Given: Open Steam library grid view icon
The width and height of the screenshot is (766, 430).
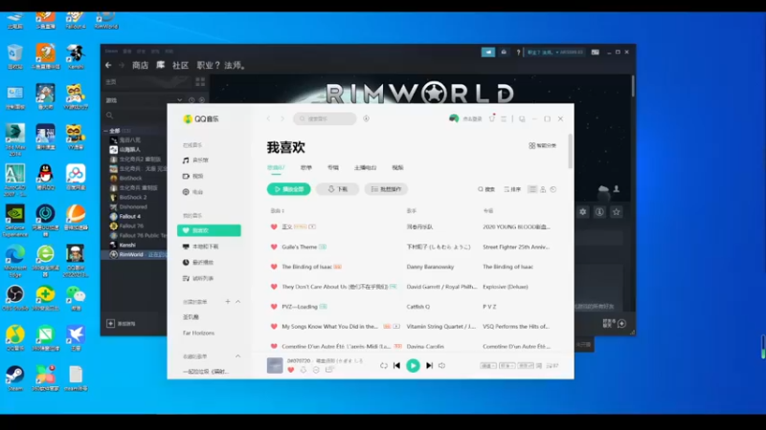Looking at the screenshot, I should tap(200, 81).
